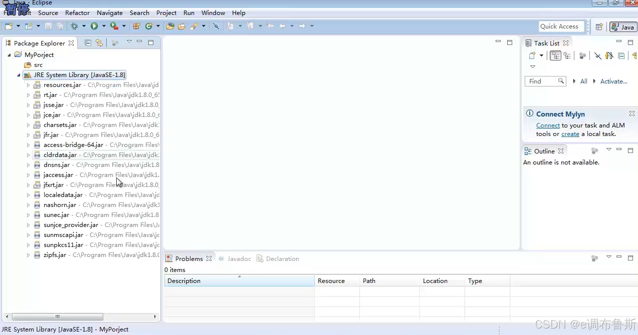Click the grayed Save icon
Viewport: 638px width, 335px height.
[49, 26]
